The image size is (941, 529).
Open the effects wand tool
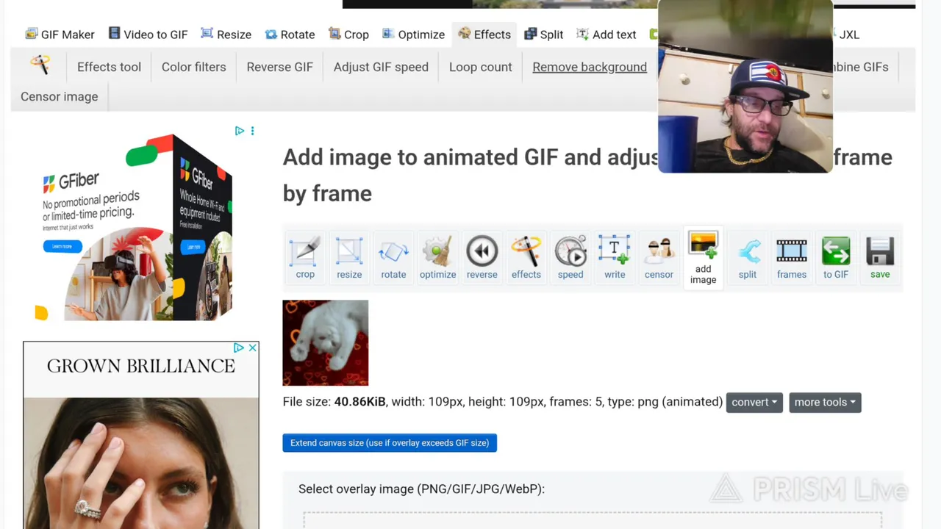pyautogui.click(x=526, y=258)
